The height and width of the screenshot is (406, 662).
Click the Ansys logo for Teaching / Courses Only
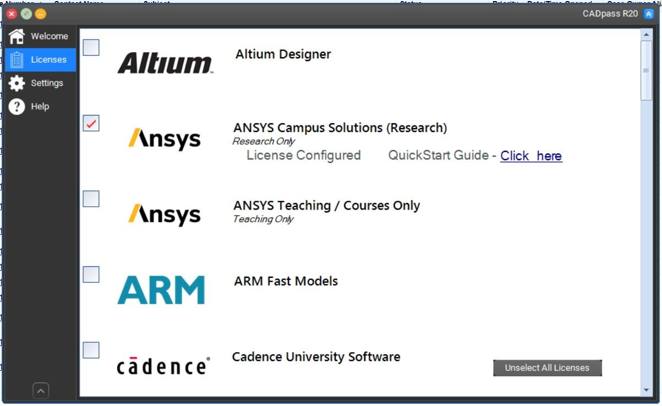[x=165, y=215]
